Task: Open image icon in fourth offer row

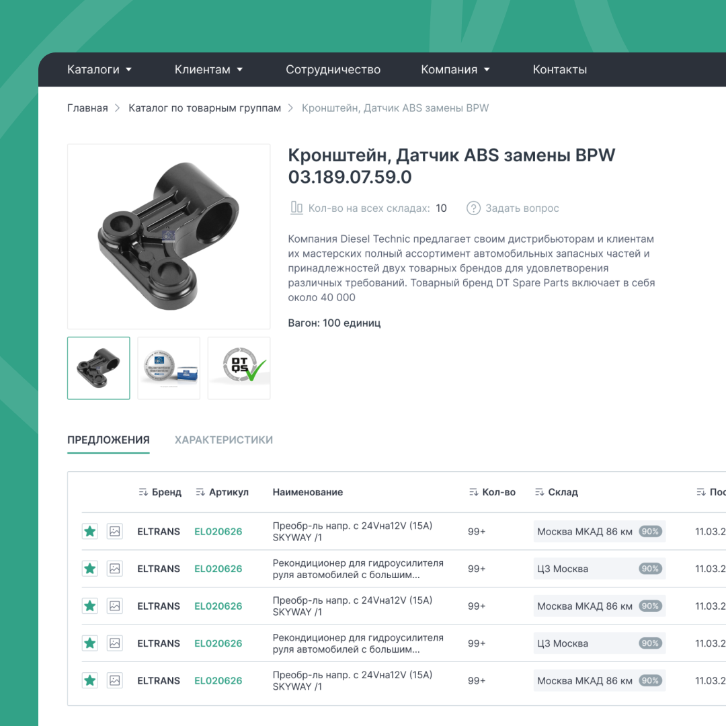Action: point(115,643)
